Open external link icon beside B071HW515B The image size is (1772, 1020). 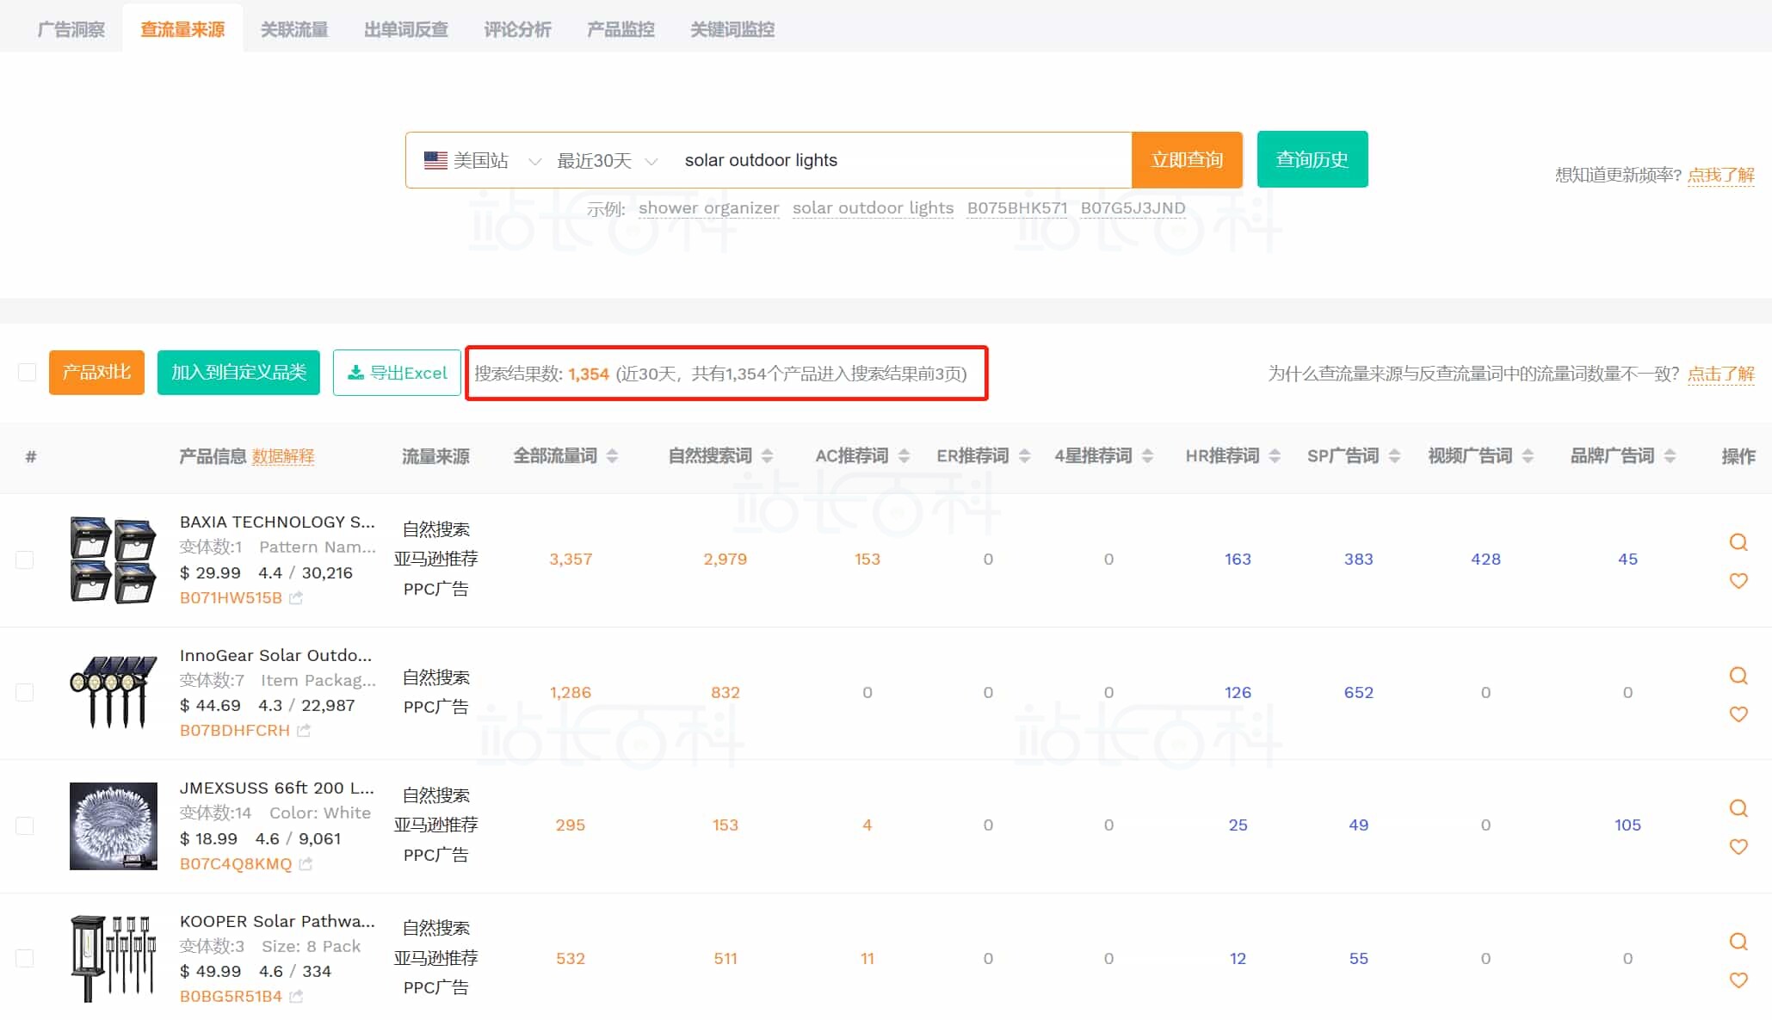[296, 597]
